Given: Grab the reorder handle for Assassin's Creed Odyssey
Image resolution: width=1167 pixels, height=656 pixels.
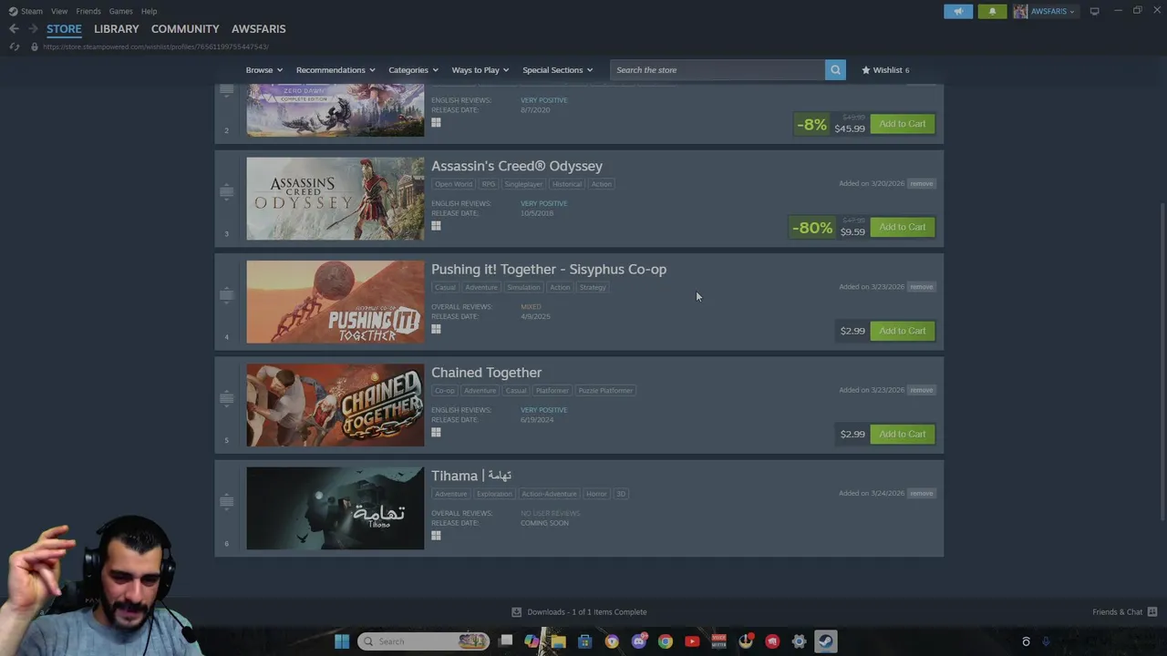Looking at the screenshot, I should (227, 192).
